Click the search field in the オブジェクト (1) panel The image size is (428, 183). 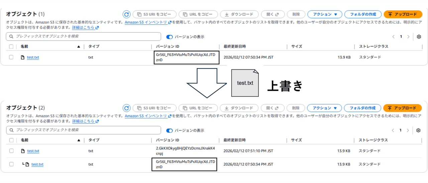tap(84, 36)
